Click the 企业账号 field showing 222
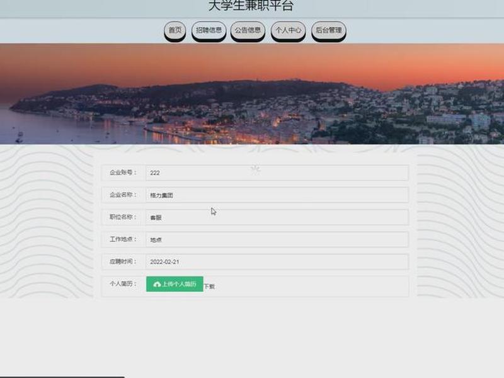This screenshot has width=504, height=378. [x=277, y=173]
